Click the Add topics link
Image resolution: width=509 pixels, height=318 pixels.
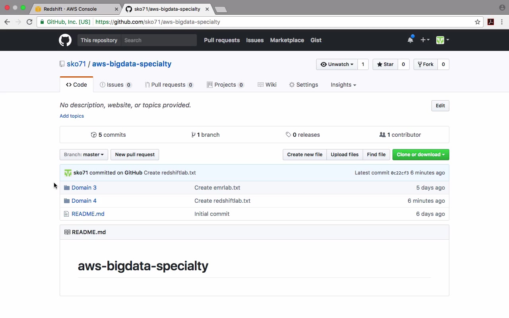click(72, 116)
